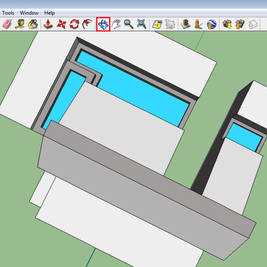
Task: Select the Offset tool
Action: 87,24
